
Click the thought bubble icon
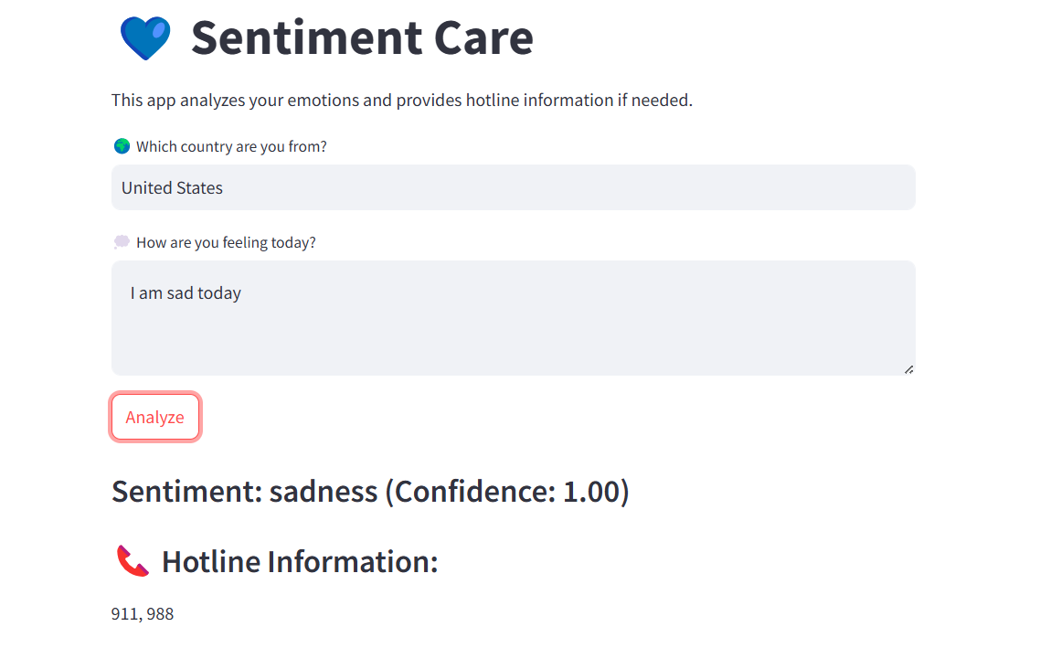click(x=122, y=242)
